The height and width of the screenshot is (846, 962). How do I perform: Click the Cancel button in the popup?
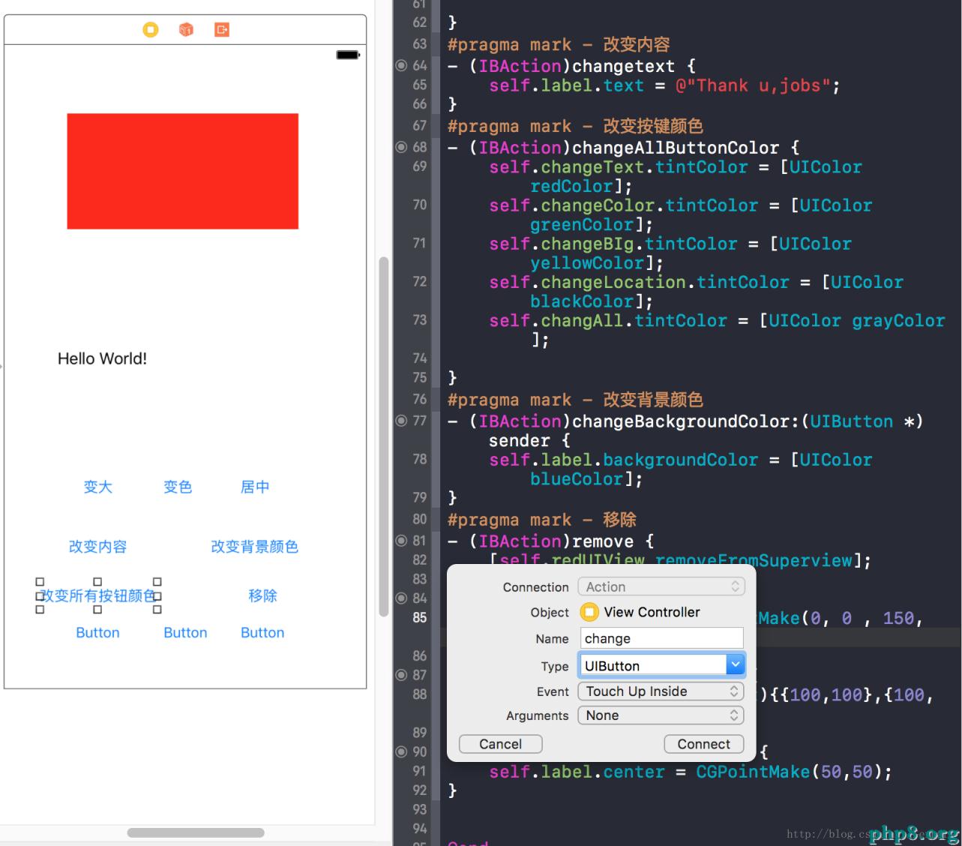tap(500, 744)
